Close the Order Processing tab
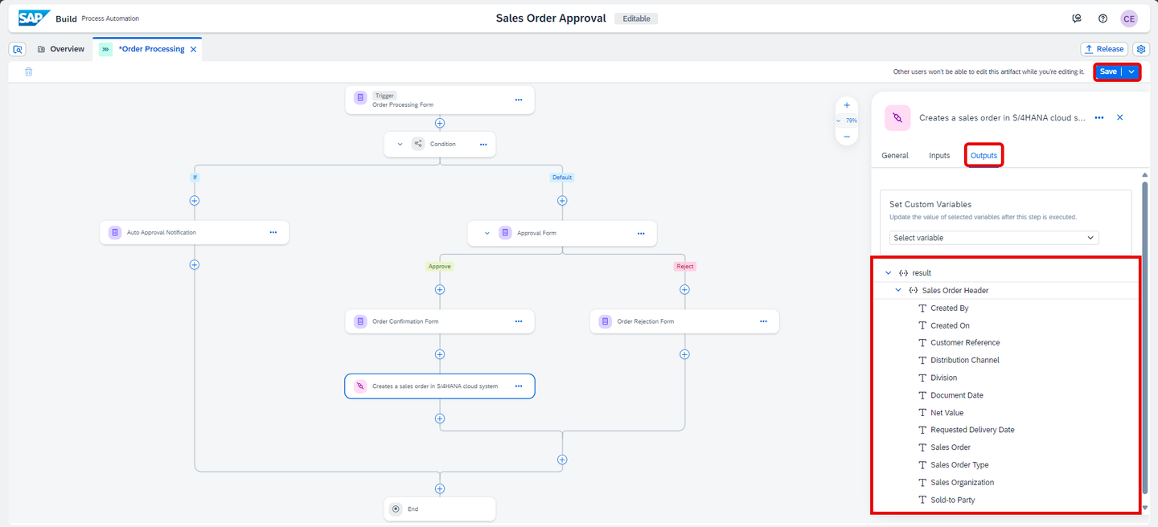 193,49
